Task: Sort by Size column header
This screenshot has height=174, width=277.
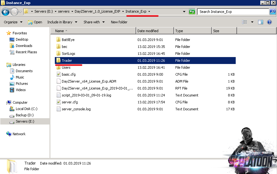Action: click(x=224, y=31)
